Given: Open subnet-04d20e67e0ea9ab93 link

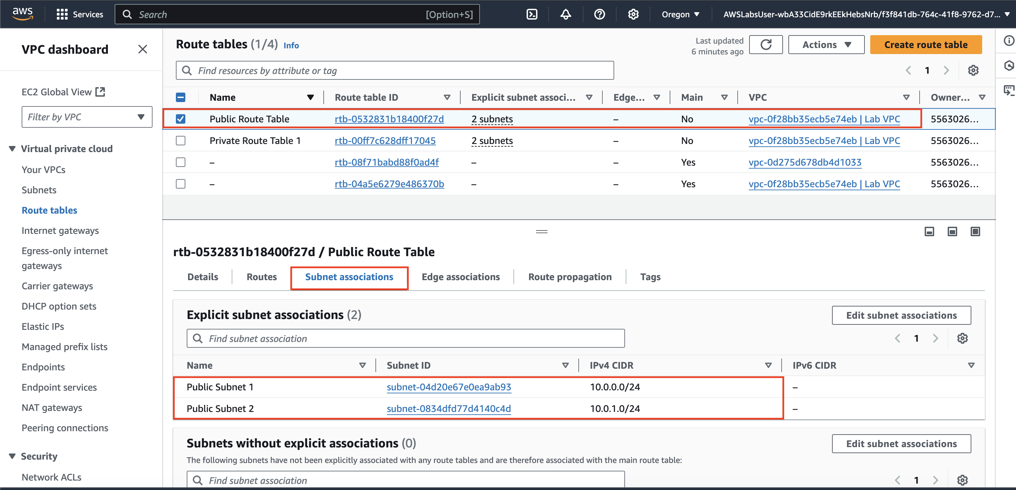Looking at the screenshot, I should click(448, 387).
